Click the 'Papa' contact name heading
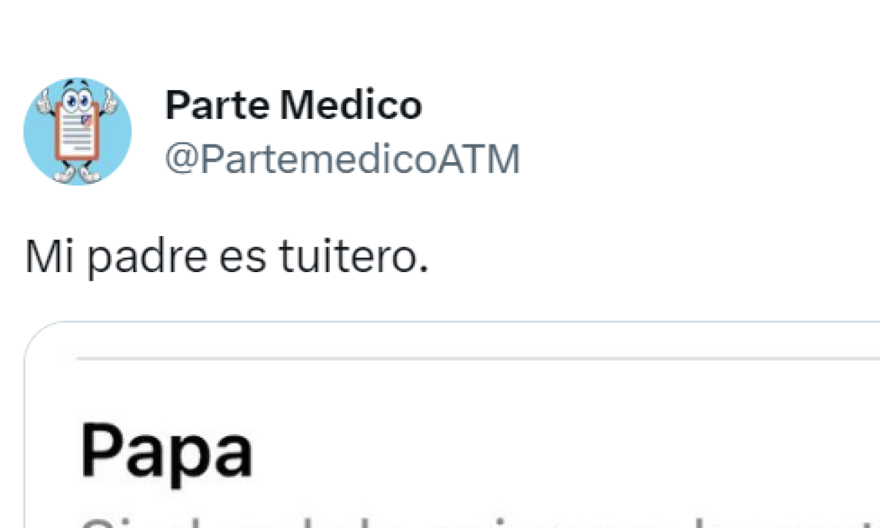The image size is (880, 528). [x=166, y=450]
